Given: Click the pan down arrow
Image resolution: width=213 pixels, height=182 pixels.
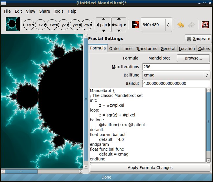Looking at the screenshot, I should [103, 31].
